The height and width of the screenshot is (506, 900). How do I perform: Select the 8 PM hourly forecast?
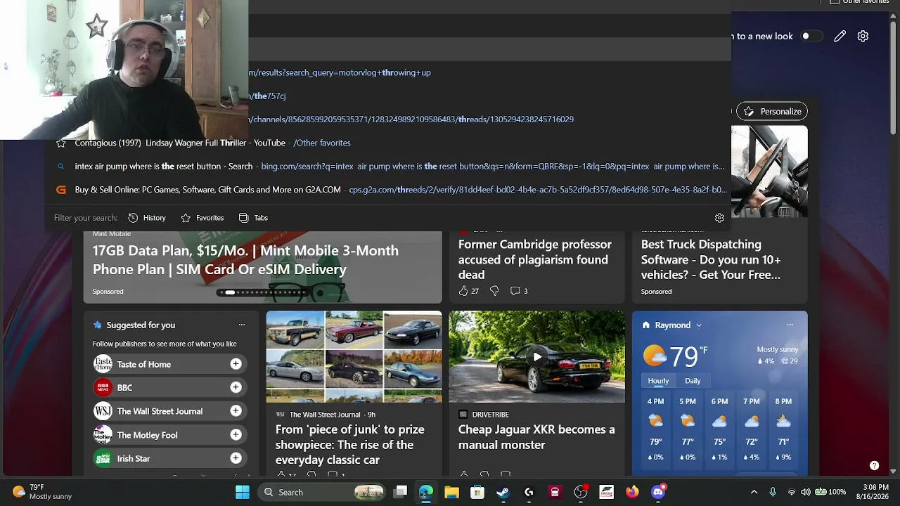click(x=783, y=429)
